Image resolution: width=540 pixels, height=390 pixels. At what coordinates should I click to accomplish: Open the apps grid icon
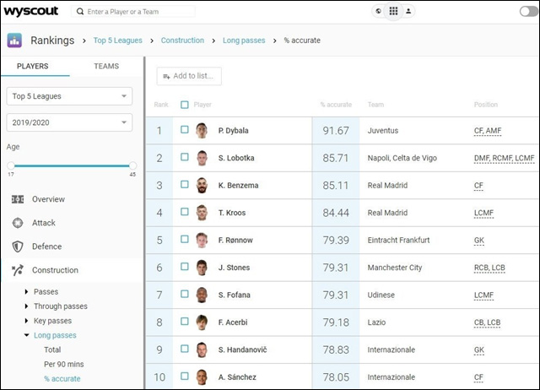pyautogui.click(x=393, y=12)
